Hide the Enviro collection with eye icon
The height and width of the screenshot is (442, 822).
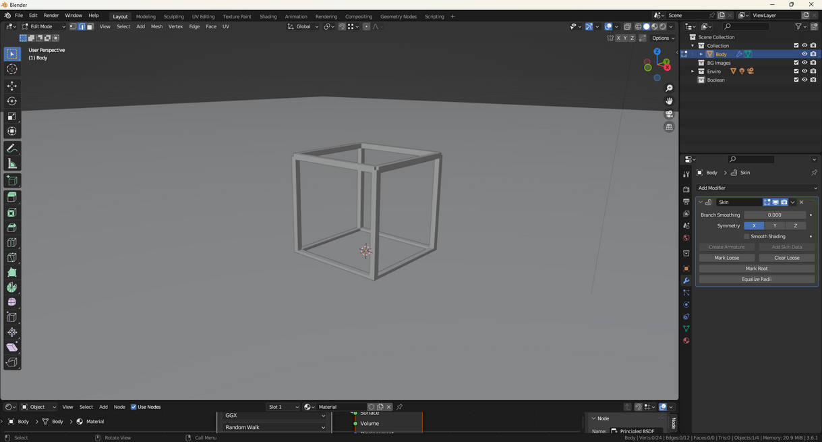point(804,72)
